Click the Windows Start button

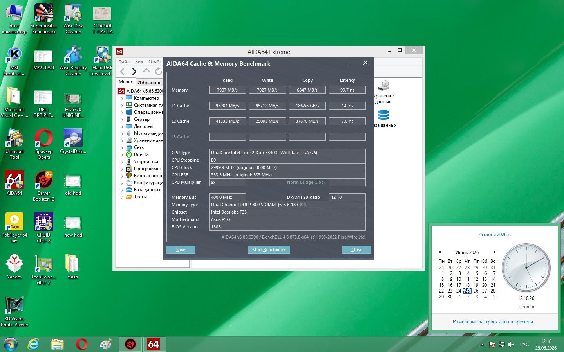click(11, 344)
